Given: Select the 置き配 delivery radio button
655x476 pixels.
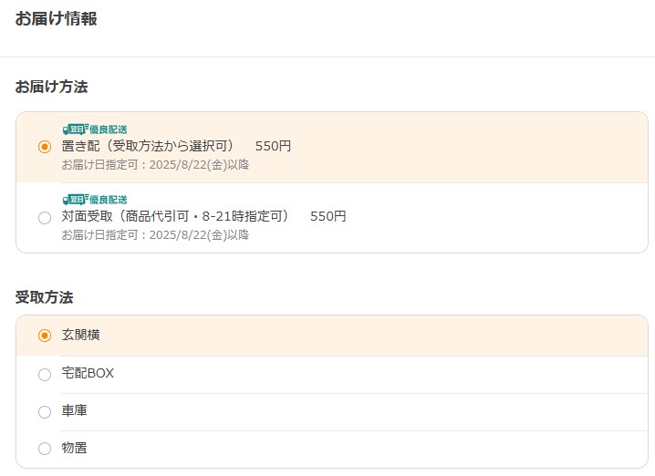Looking at the screenshot, I should [x=45, y=147].
